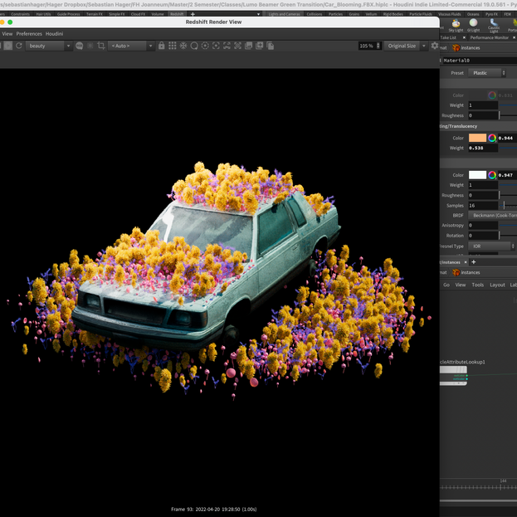Click the Anisotropy value field
This screenshot has height=517, width=517.
pos(483,226)
